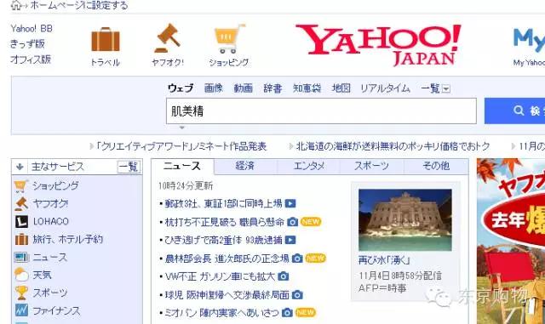Open the Yahoo! BB link
The width and height of the screenshot is (545, 324).
click(x=32, y=28)
